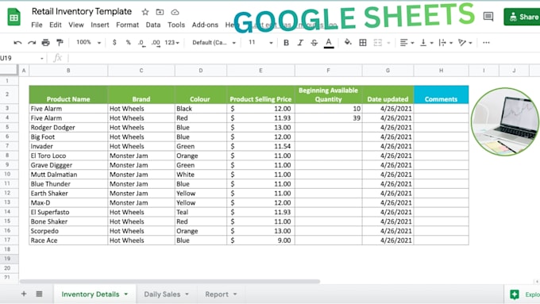
Task: Open text wrapping dropdown
Action: [445, 43]
